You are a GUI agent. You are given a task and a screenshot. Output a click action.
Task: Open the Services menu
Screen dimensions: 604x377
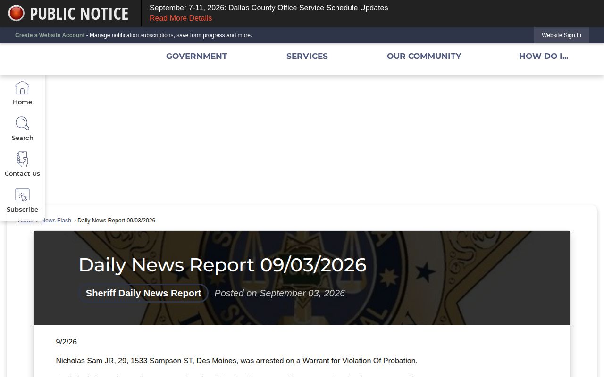click(x=307, y=56)
